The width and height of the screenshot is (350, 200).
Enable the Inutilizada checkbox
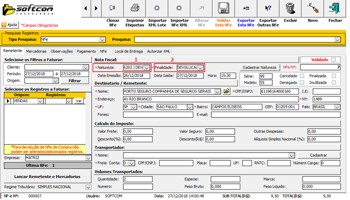(x=334, y=82)
